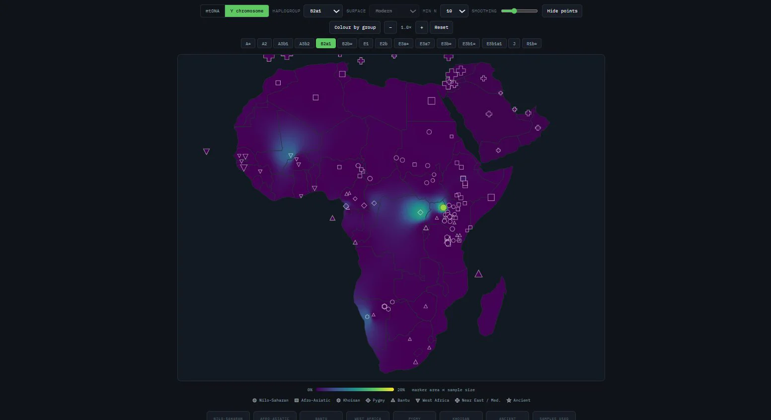Click the E1 haplogroup chip
The height and width of the screenshot is (420, 771).
click(366, 44)
